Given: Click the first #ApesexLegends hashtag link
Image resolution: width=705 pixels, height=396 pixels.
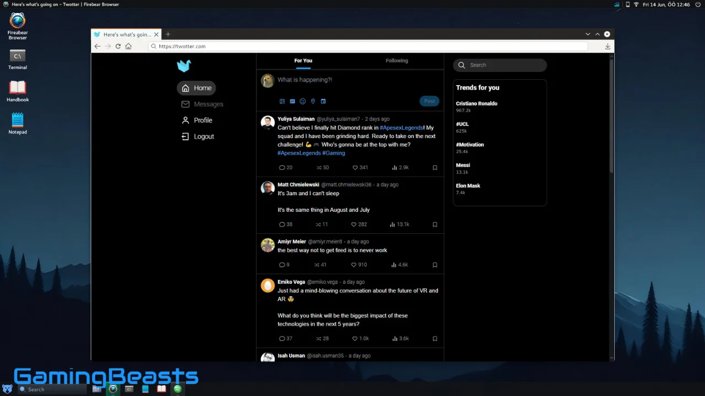Looking at the screenshot, I should (x=402, y=128).
